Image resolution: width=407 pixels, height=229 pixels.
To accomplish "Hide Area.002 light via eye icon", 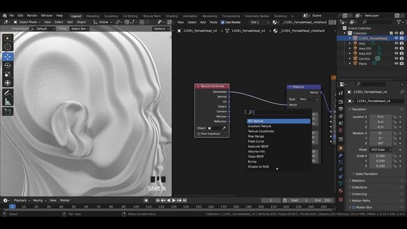I will tap(396, 53).
